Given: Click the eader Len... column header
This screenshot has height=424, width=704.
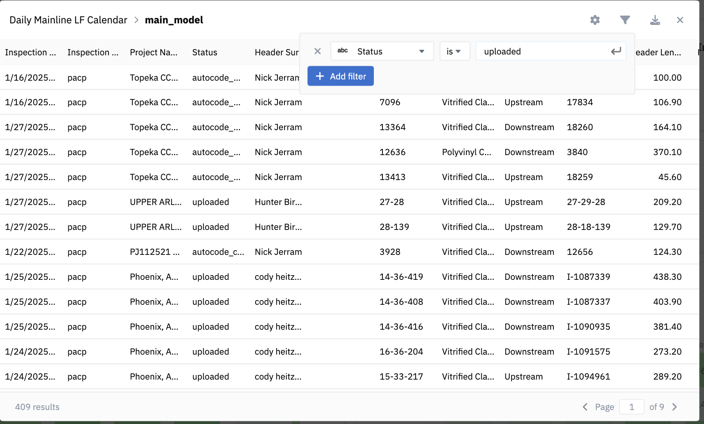Looking at the screenshot, I should click(658, 52).
